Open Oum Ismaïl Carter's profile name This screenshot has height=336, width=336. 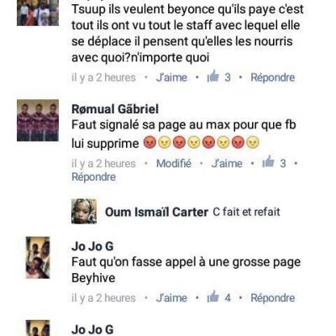point(156,212)
